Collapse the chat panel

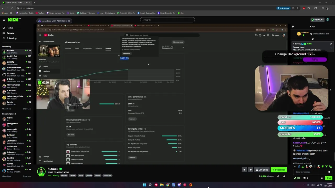[x=293, y=27]
